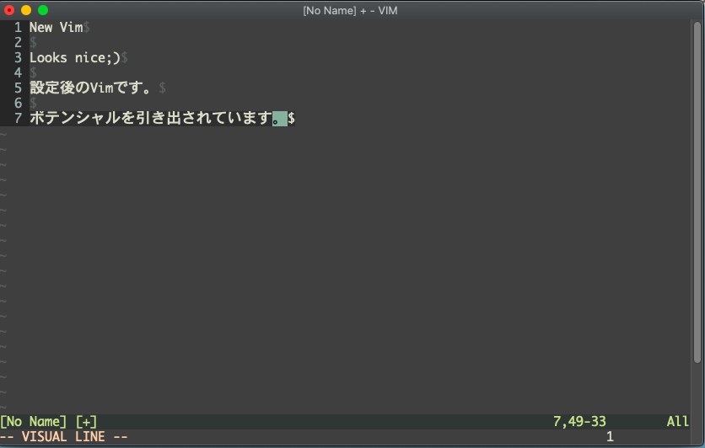Click the text '設定後のVimです。' on line 5

coord(90,88)
